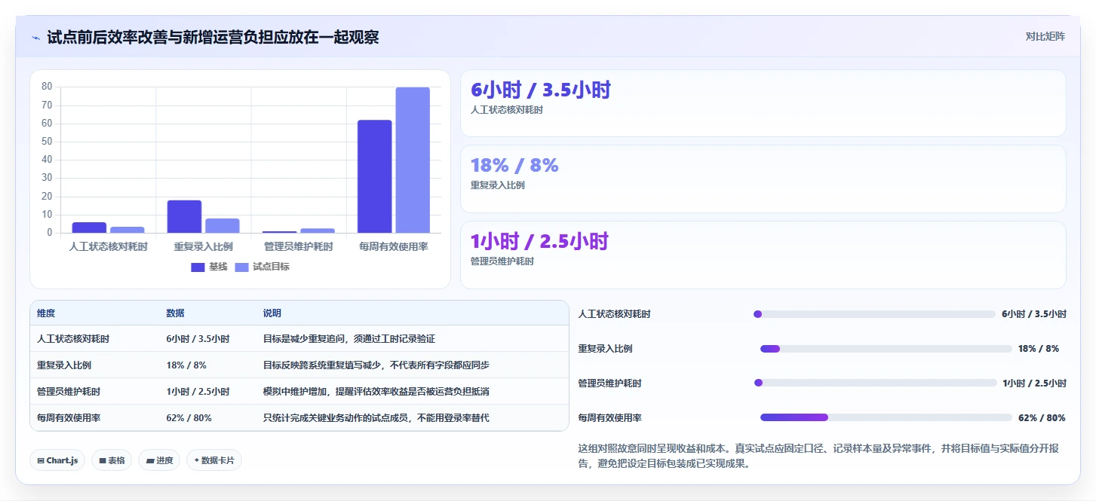Click the 重复录入比例 progress bar

[x=886, y=349]
